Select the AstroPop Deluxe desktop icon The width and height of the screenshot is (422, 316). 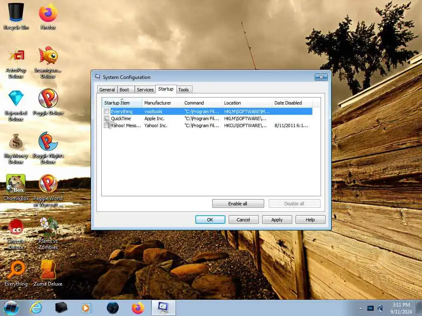pyautogui.click(x=16, y=63)
